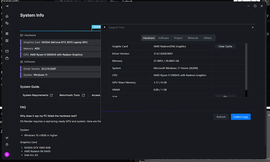Image resolution: width=270 pixels, height=162 pixels.
Task: Maximize the D5 Render window
Action: click(x=255, y=6)
